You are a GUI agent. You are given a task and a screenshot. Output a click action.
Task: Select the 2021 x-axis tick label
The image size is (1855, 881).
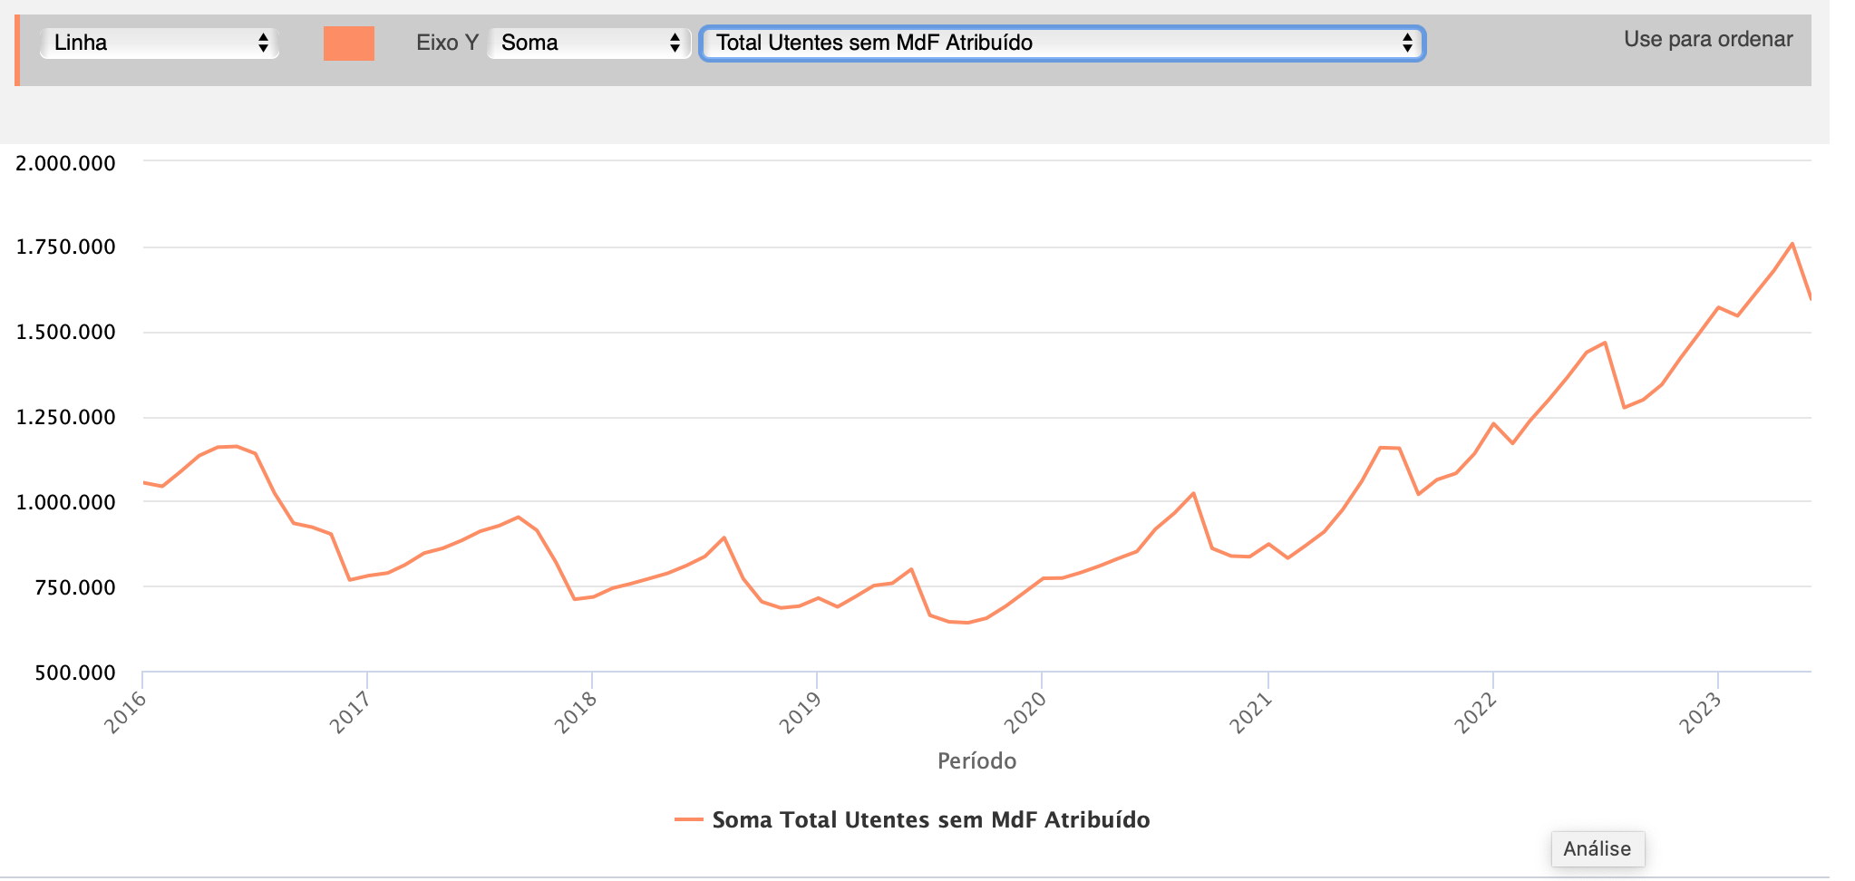point(1251,712)
